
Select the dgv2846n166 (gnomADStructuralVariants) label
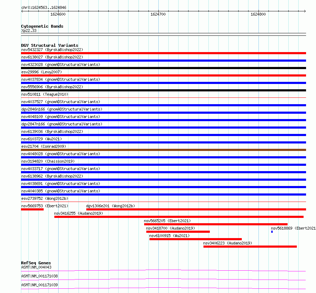62,109
